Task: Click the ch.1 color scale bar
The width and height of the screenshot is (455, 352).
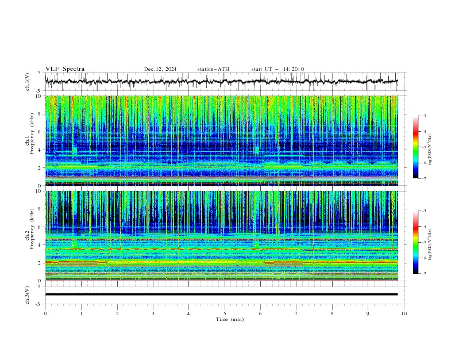Action: (415, 147)
